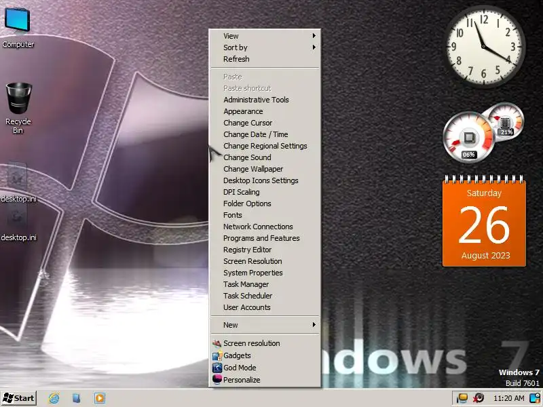Click the volume tray icon

click(479, 398)
